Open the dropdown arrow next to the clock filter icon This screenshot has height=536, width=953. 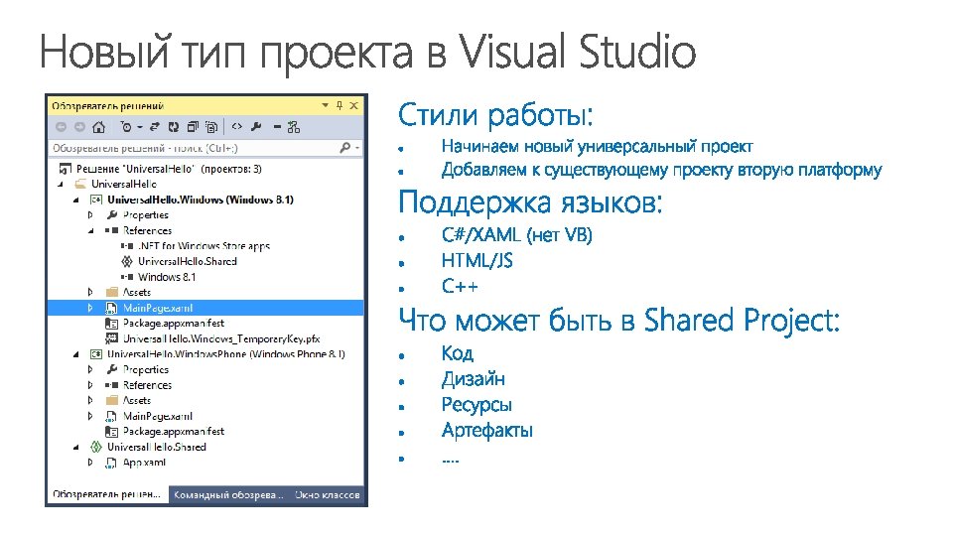click(139, 127)
